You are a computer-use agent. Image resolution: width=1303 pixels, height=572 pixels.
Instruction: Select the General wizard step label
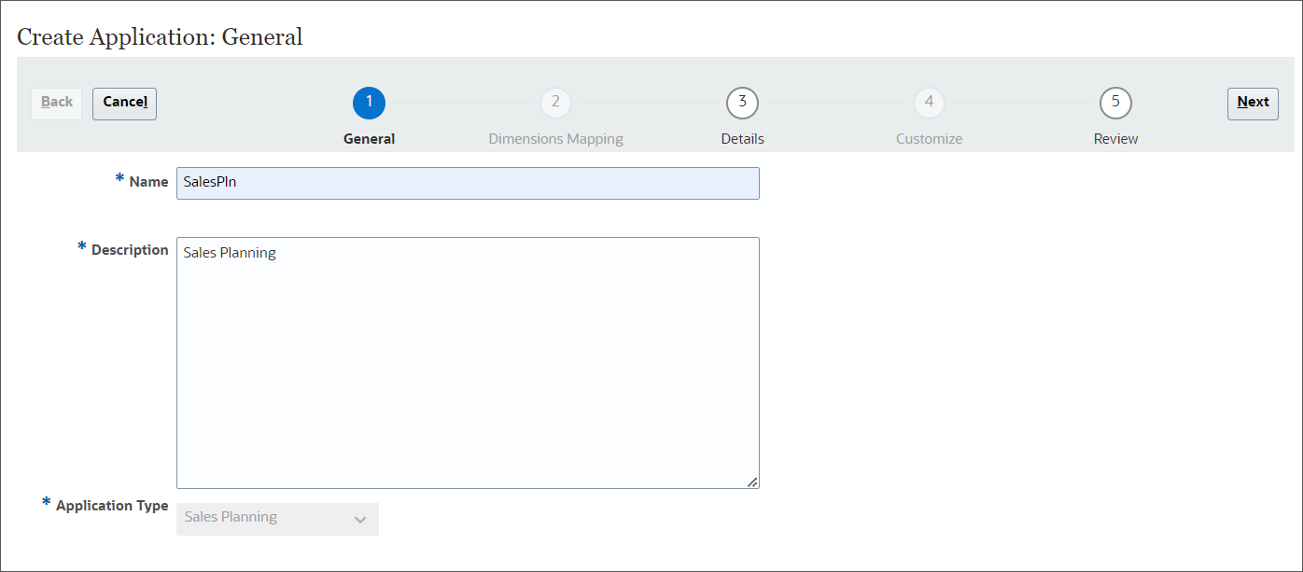(369, 138)
